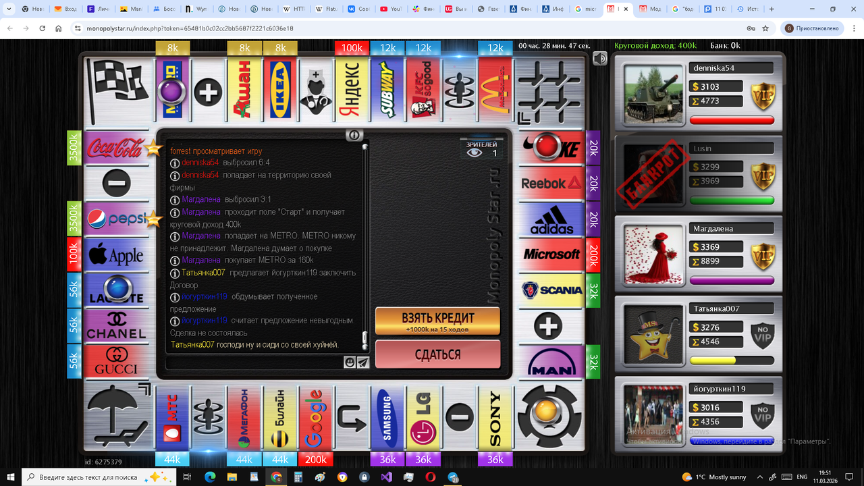The image size is (864, 486).
Task: Mute the game sound speaker icon
Action: pos(599,59)
